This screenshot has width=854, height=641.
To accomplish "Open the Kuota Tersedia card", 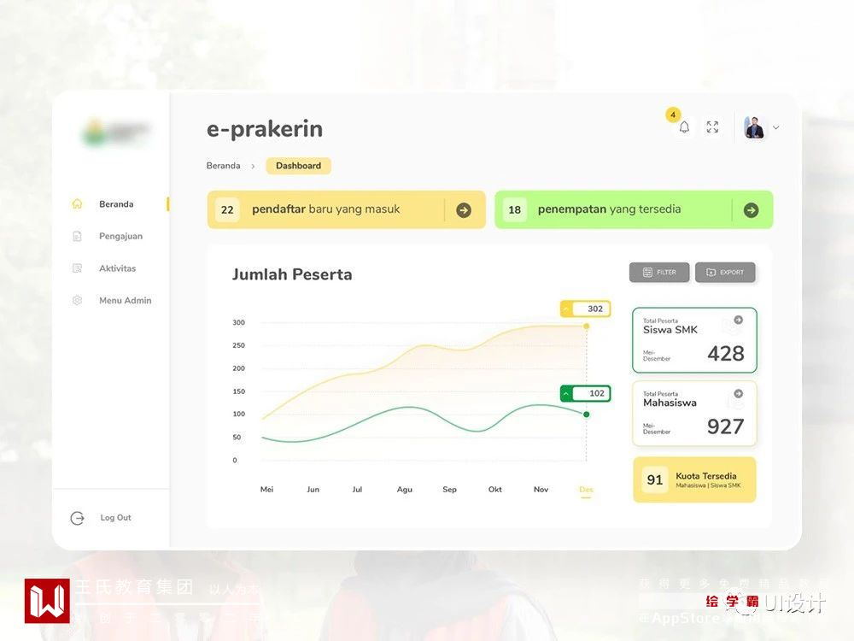I will (694, 479).
